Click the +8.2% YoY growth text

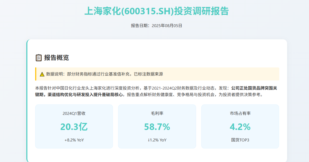tap(74, 140)
